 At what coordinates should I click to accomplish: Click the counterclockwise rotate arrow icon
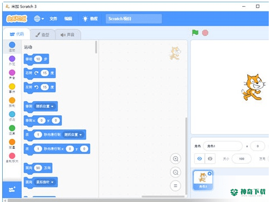coord(37,87)
